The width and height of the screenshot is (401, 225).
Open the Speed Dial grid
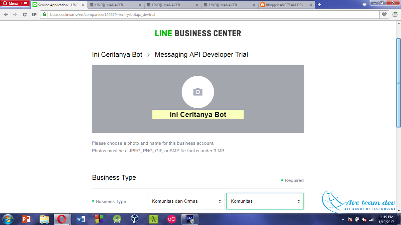tap(34, 14)
